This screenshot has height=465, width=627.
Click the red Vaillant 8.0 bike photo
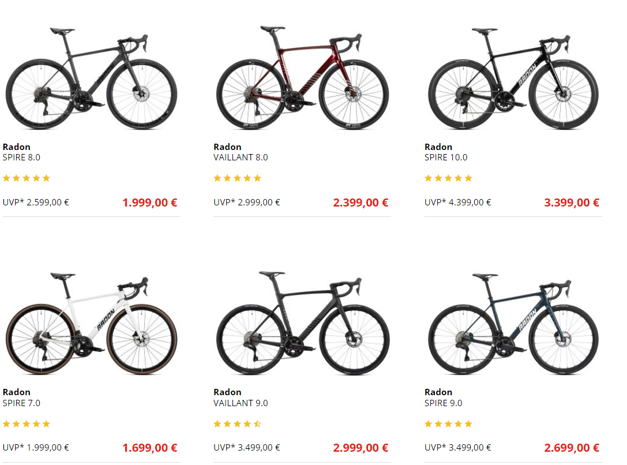pyautogui.click(x=302, y=78)
